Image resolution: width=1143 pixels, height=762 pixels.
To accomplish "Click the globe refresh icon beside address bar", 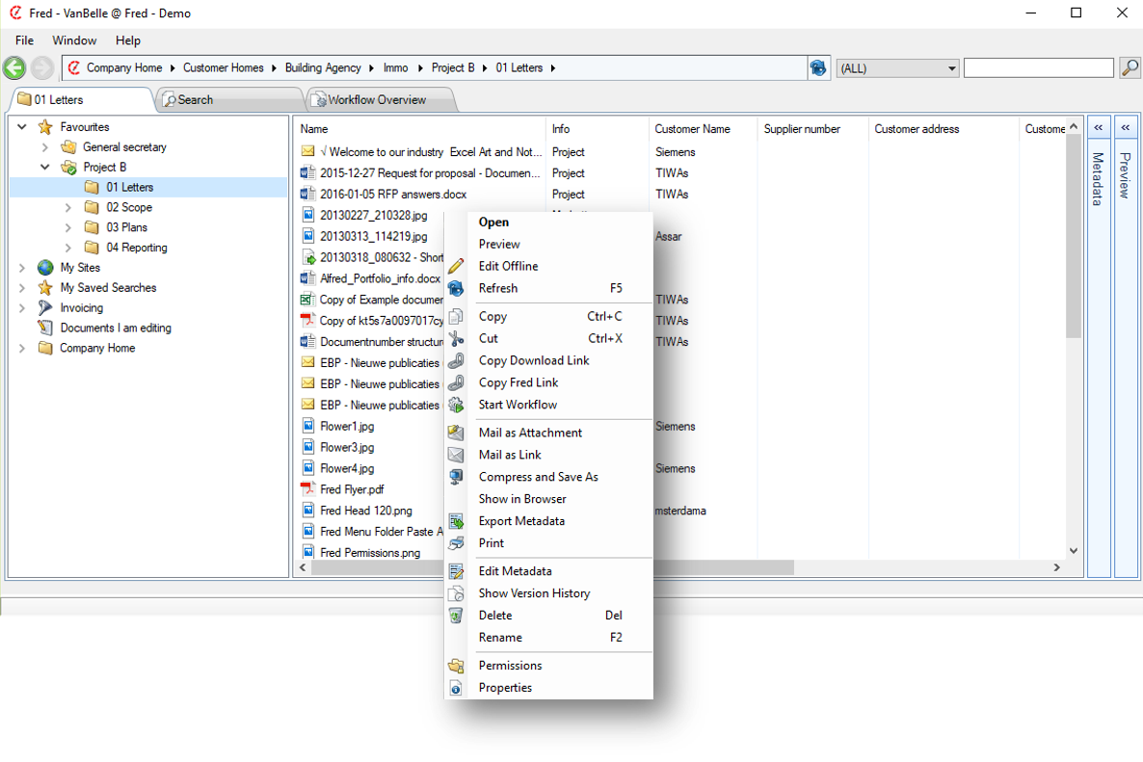I will (x=818, y=67).
